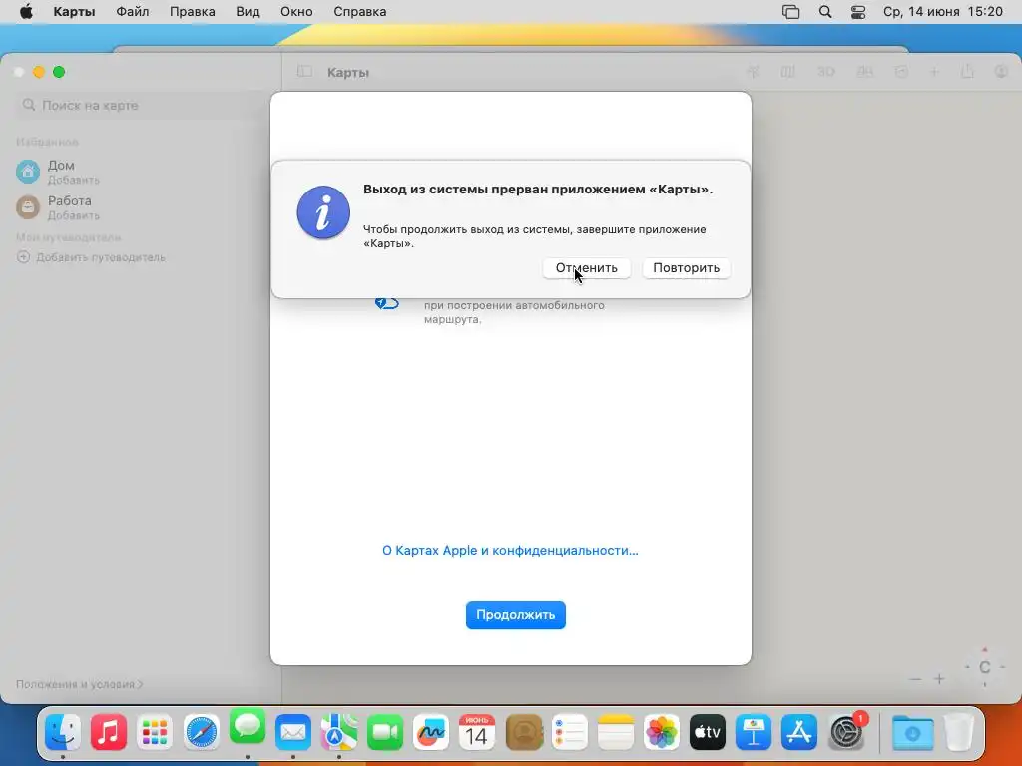
Task: Click the Карты title in window toolbar
Action: [x=348, y=72]
